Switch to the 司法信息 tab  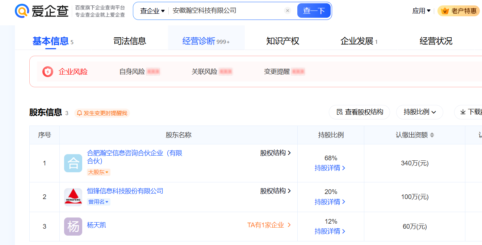click(130, 41)
